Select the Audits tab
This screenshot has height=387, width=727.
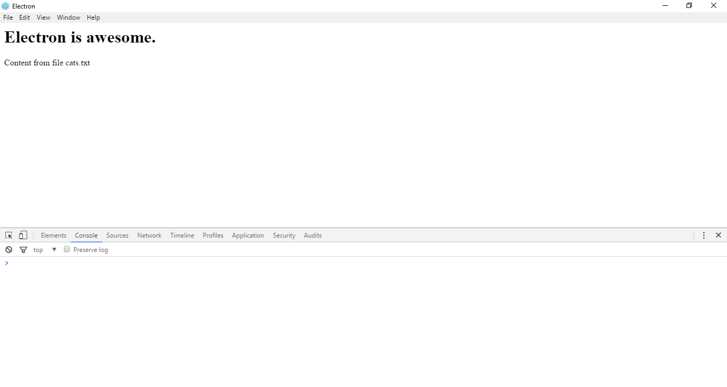coord(313,235)
